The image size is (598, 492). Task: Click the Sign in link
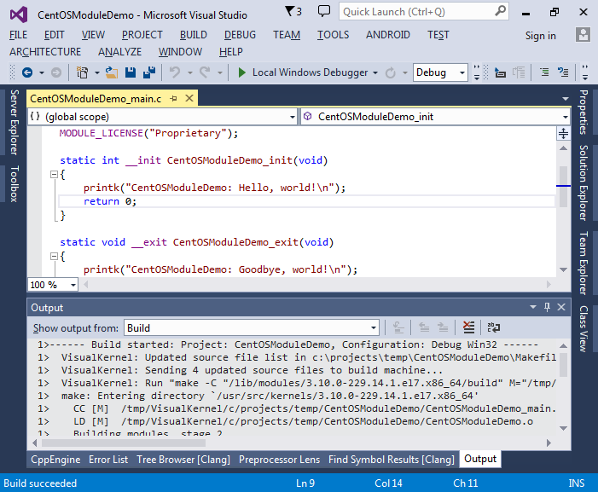[540, 36]
